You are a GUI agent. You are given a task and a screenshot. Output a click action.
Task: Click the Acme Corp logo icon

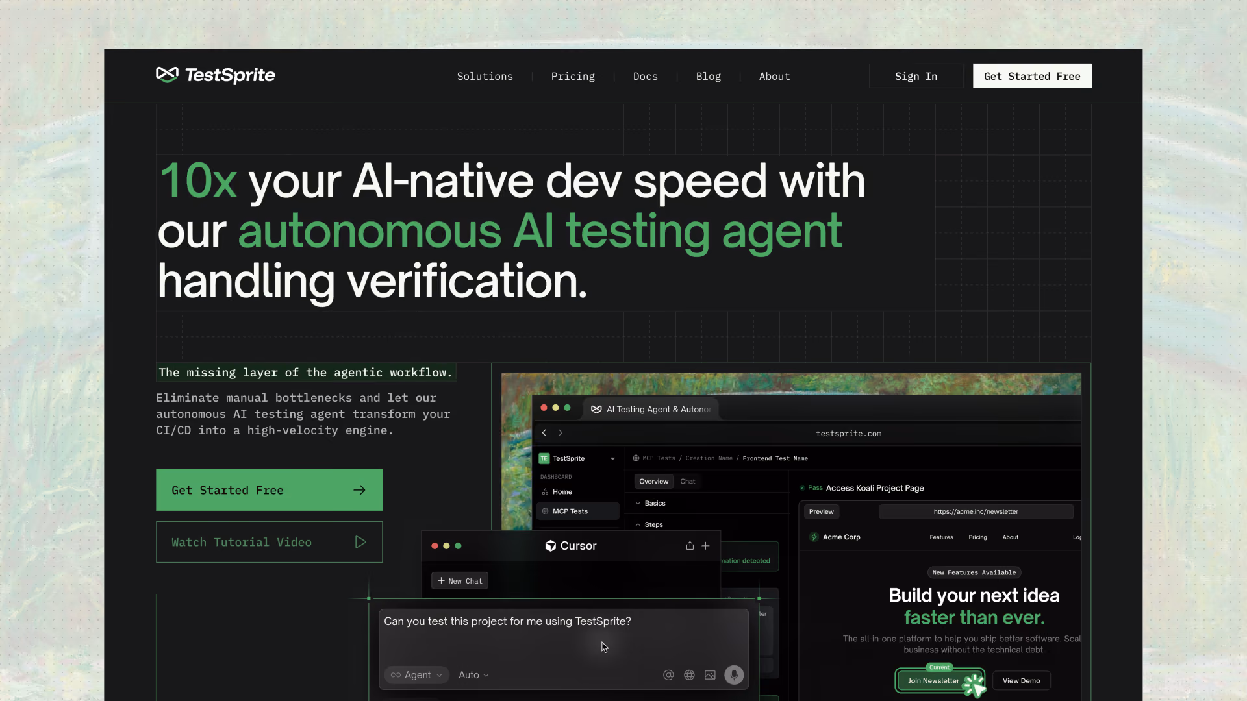[814, 537]
